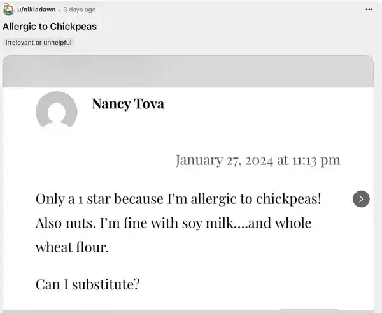The width and height of the screenshot is (382, 313).
Task: Open the 'Allergic to Chickpeas' post title
Action: pos(50,27)
